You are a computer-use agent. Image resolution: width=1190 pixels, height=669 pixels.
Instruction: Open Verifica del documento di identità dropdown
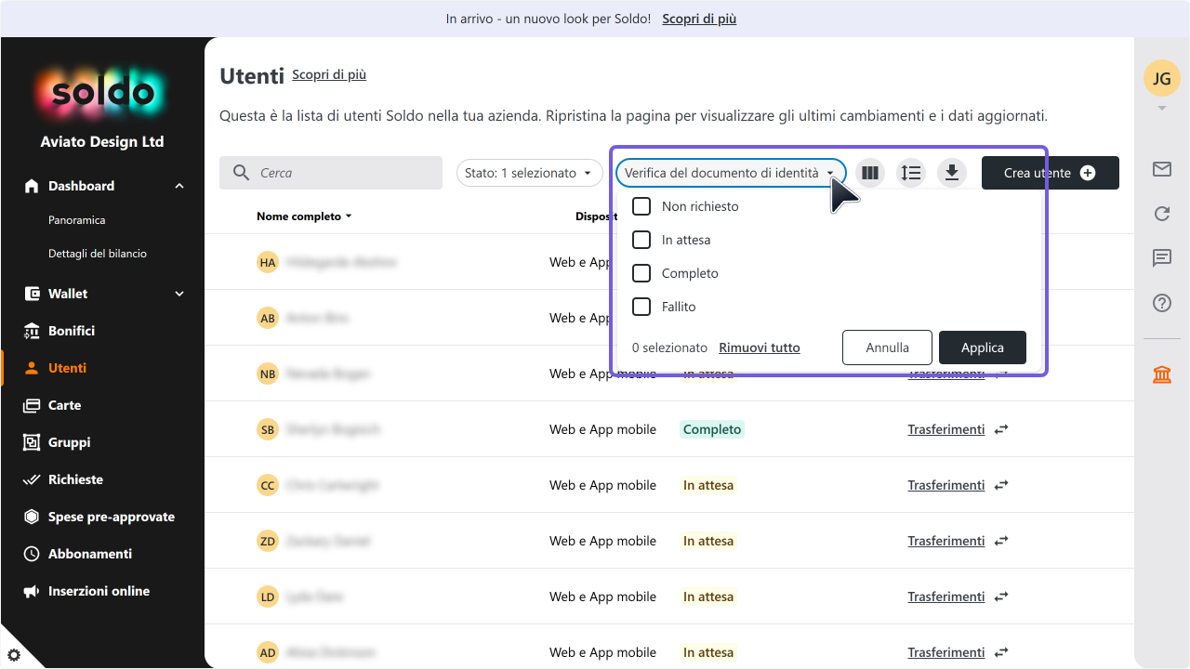731,173
